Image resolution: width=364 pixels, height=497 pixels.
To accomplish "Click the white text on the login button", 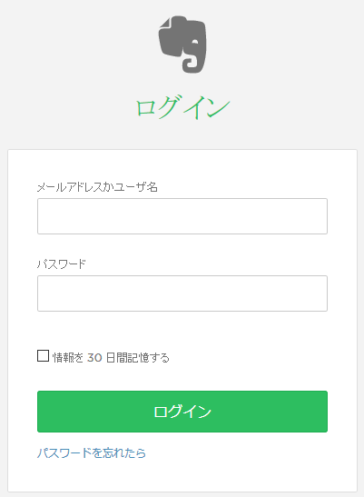I will tap(182, 412).
